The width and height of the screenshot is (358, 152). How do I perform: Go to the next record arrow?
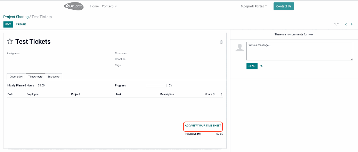point(352,24)
